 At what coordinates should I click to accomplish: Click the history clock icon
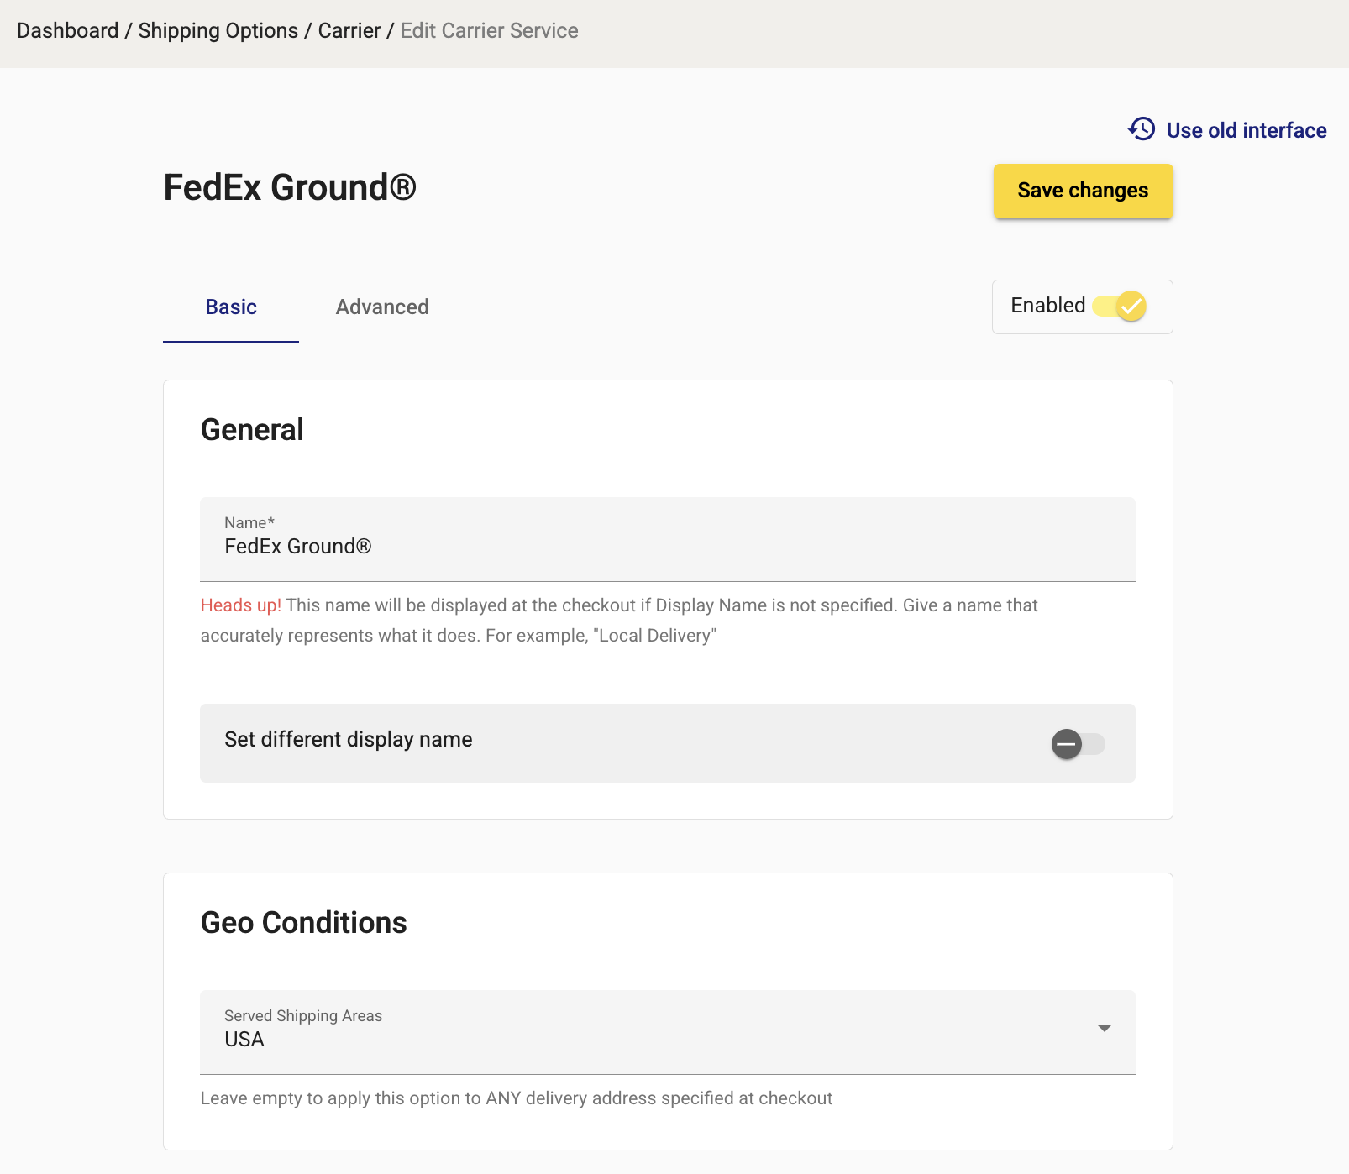pyautogui.click(x=1142, y=129)
